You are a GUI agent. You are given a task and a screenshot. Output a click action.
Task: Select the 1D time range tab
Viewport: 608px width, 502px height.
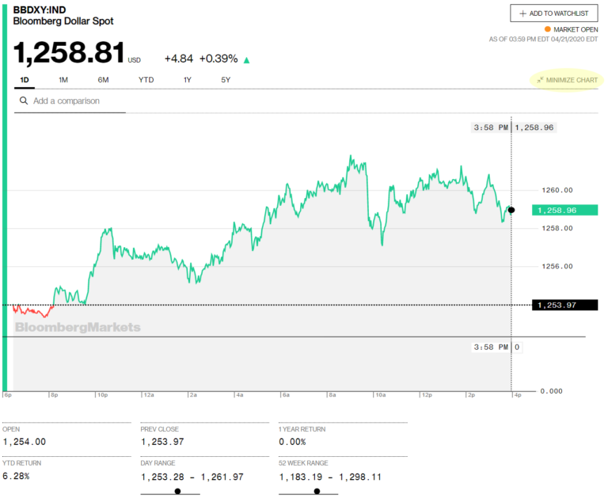point(24,80)
